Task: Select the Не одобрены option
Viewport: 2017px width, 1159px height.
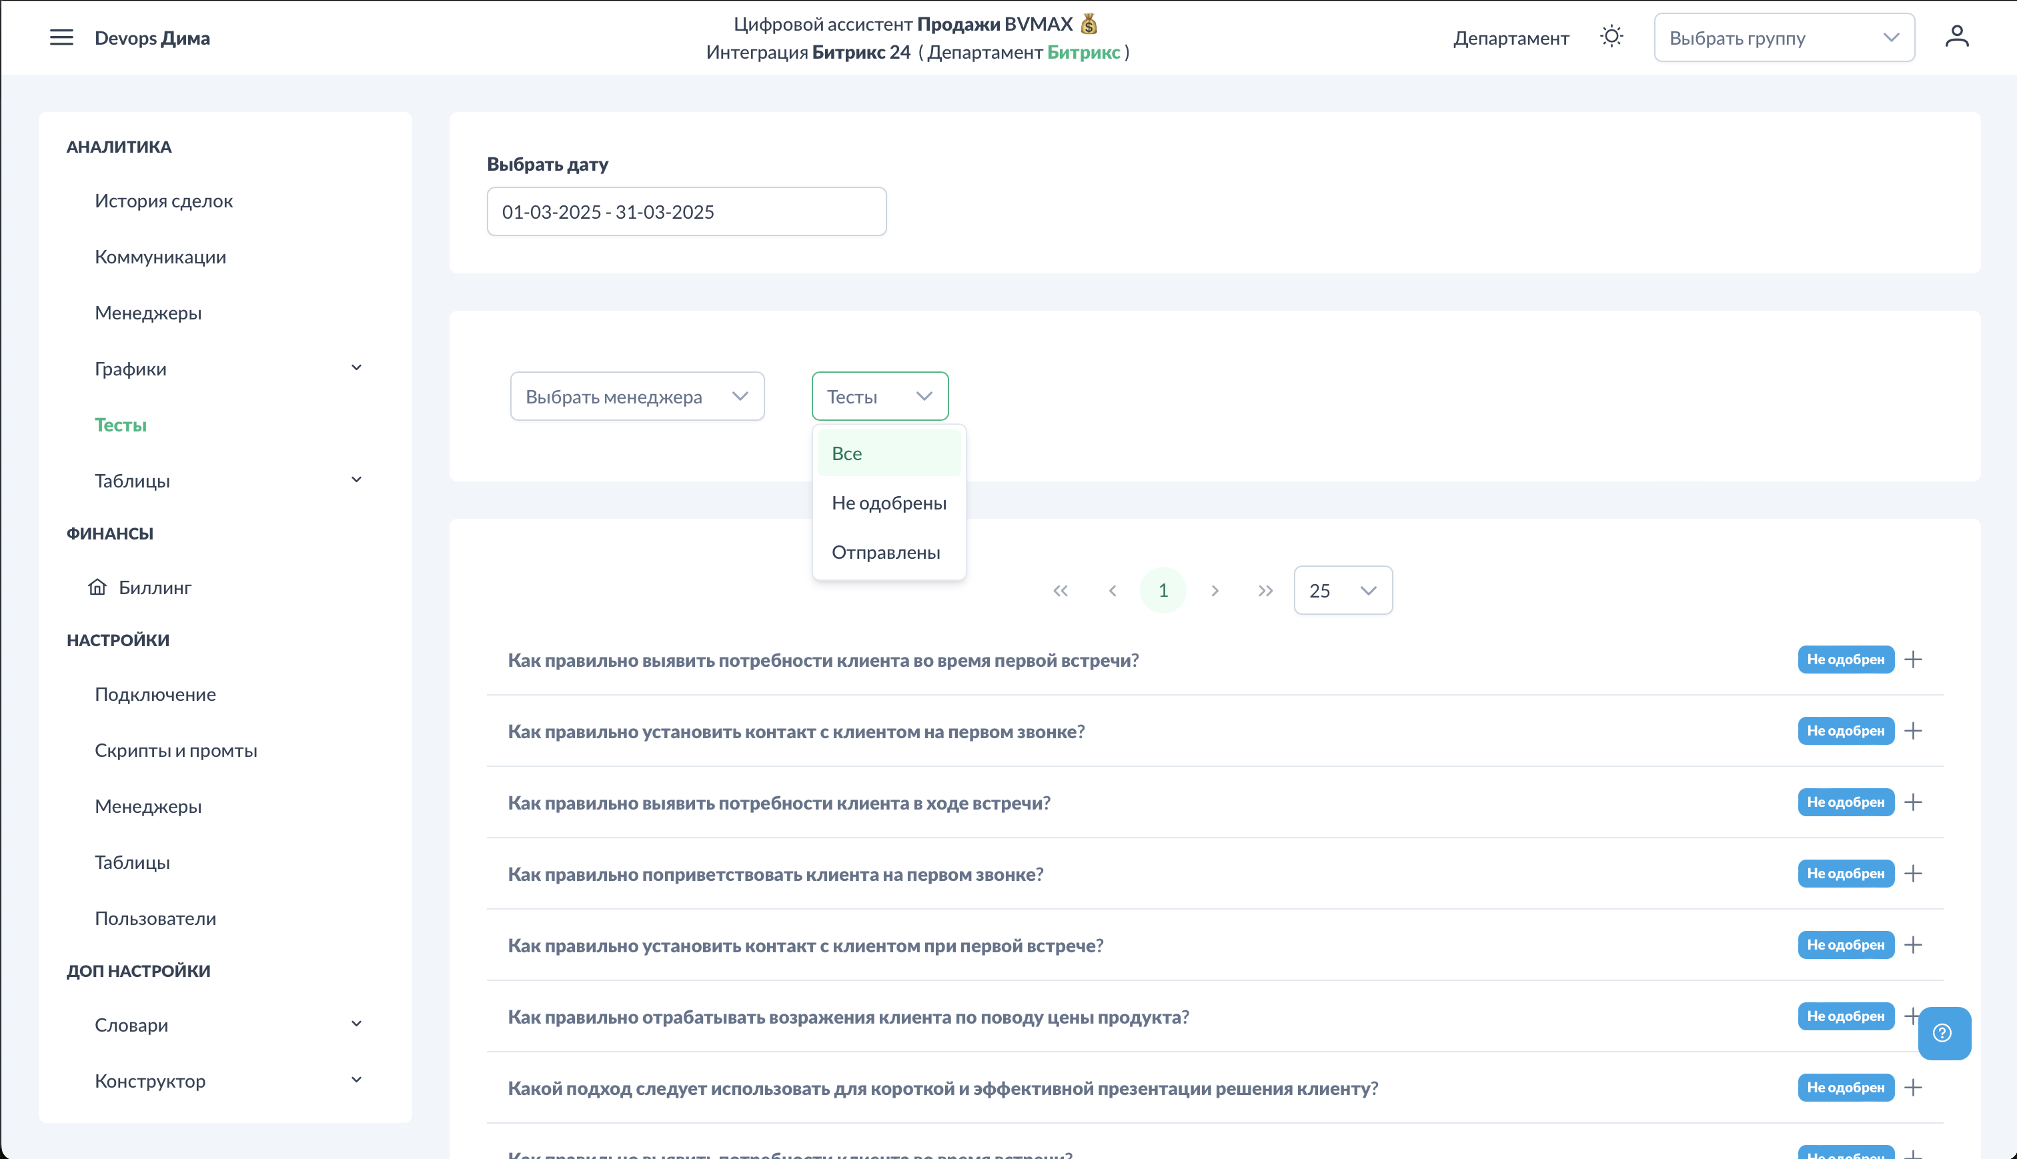Action: (888, 503)
